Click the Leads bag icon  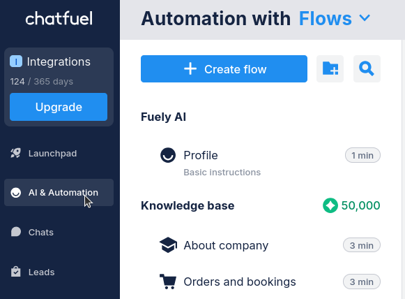[x=16, y=272]
